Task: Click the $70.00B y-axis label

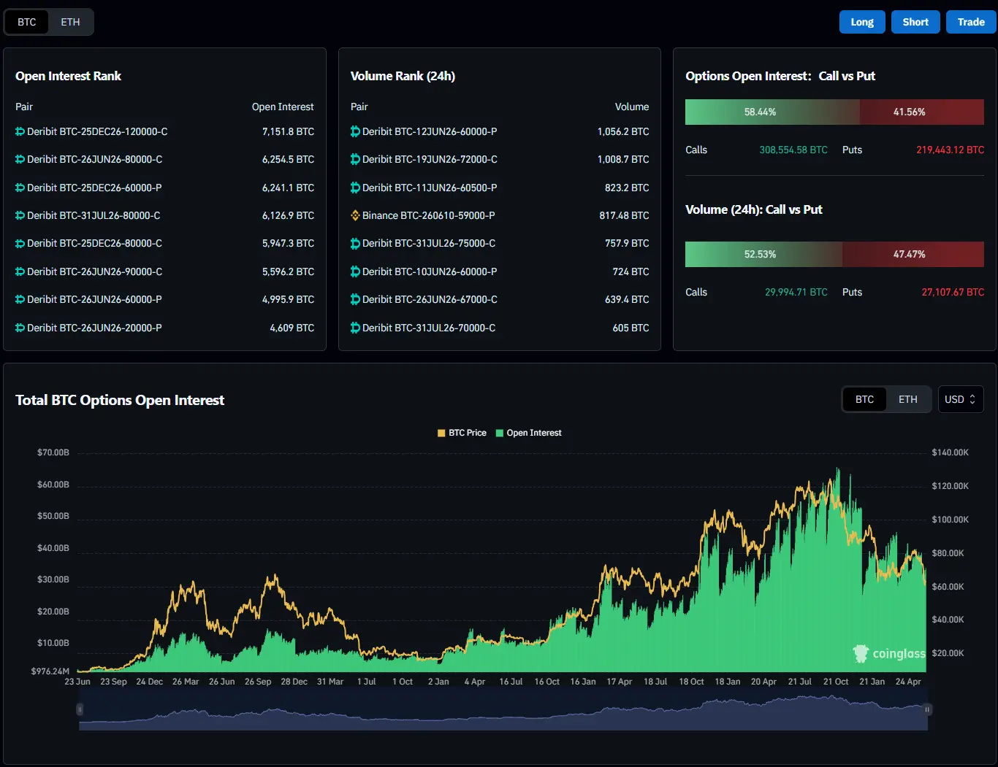Action: [53, 452]
